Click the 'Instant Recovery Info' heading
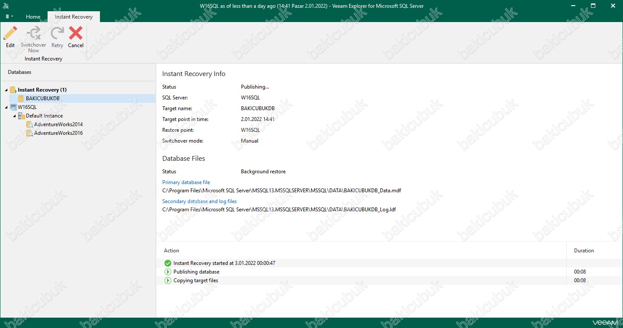The image size is (623, 328). pyautogui.click(x=194, y=74)
